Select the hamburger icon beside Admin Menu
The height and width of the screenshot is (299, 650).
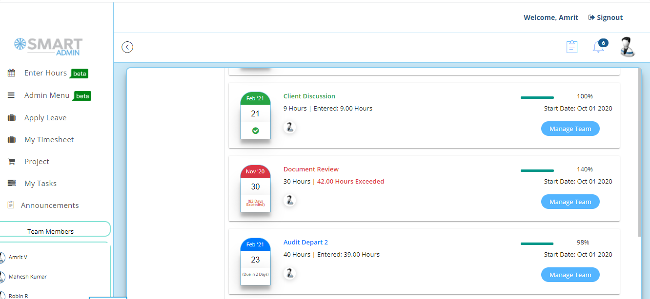pyautogui.click(x=11, y=95)
